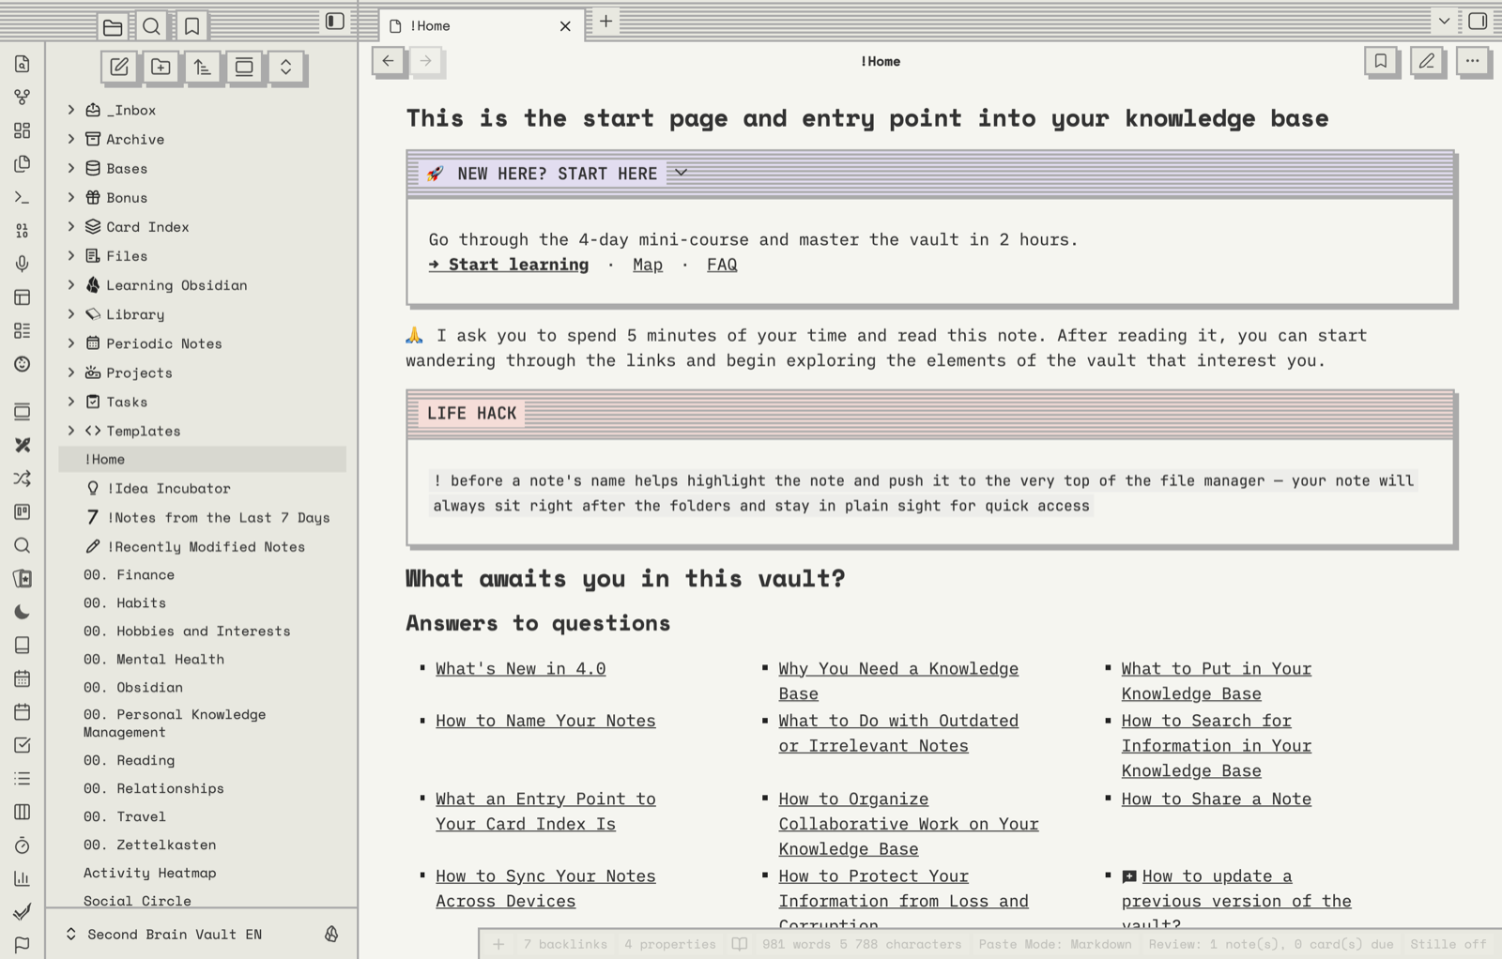This screenshot has width=1502, height=959.
Task: Open the FAQ link
Action: (722, 265)
